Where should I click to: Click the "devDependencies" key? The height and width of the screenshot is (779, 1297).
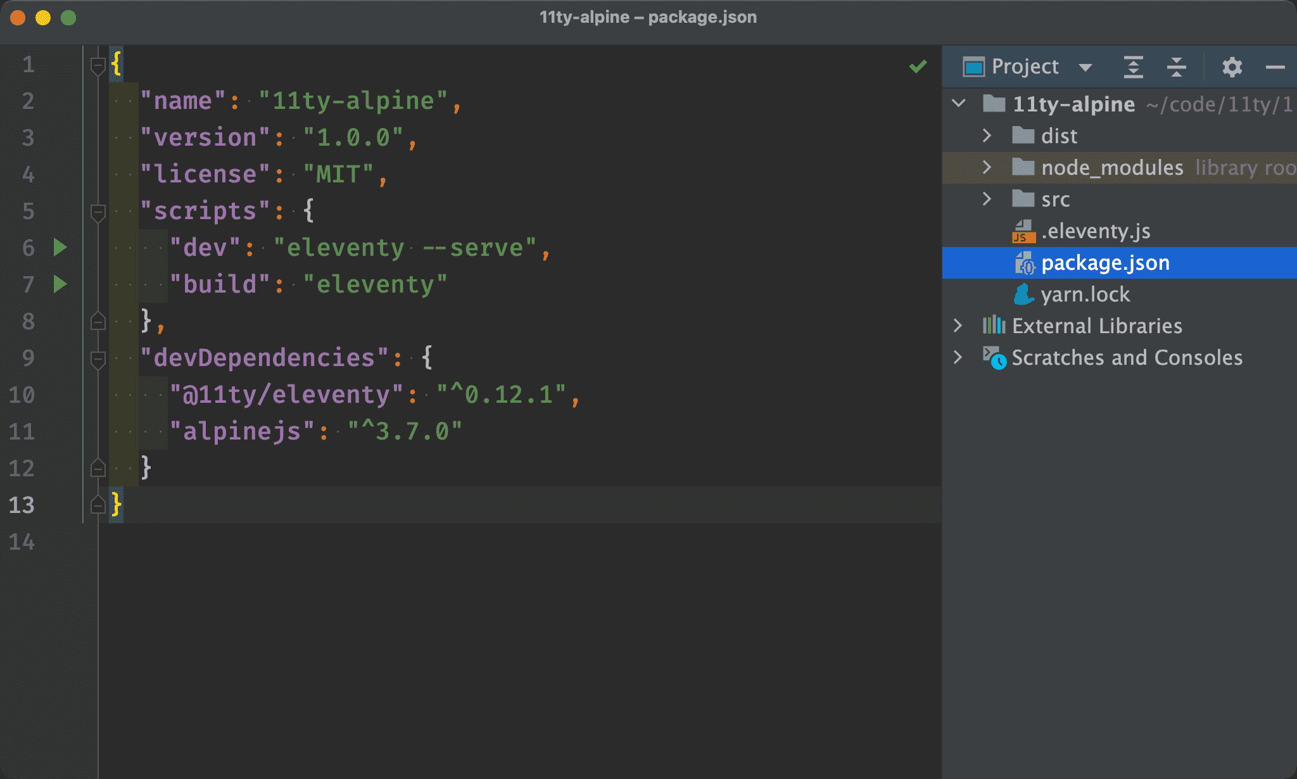point(264,358)
